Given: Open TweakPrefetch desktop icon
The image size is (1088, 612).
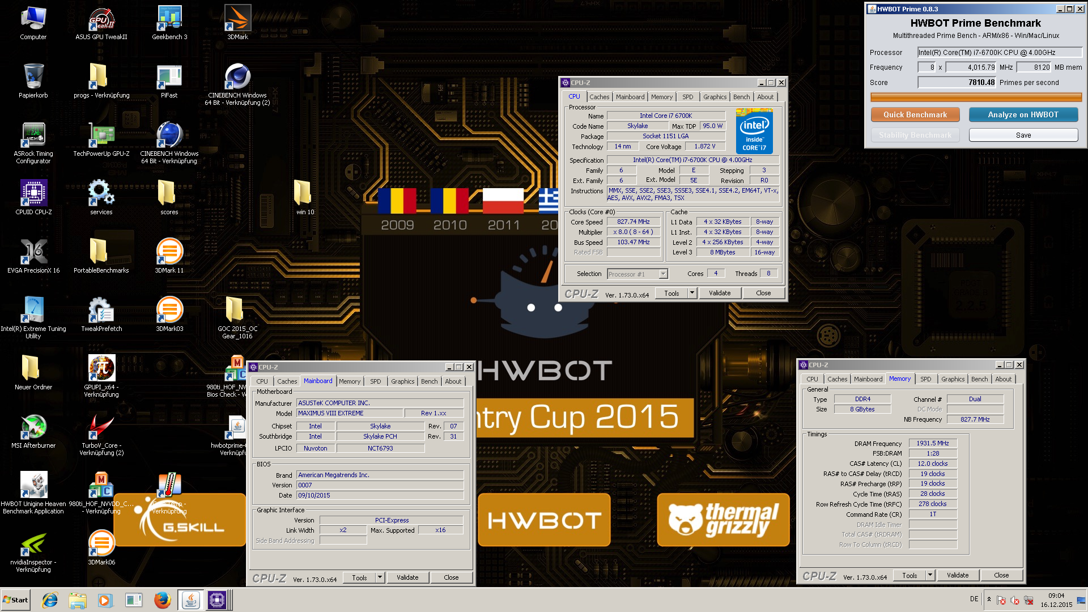Looking at the screenshot, I should pyautogui.click(x=101, y=314).
